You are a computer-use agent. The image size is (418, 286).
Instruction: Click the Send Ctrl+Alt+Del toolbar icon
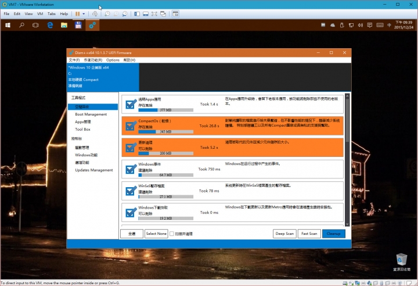pos(95,14)
